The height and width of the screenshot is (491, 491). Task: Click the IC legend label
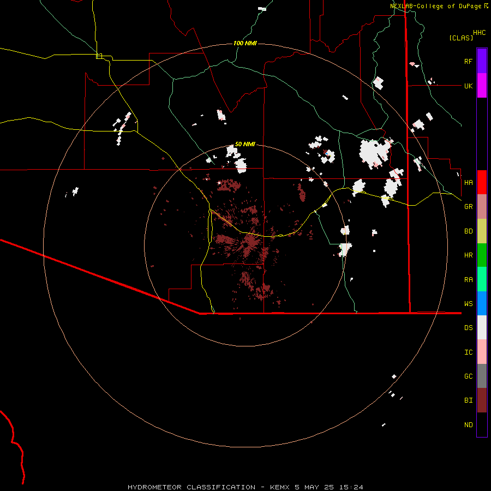[x=468, y=352]
